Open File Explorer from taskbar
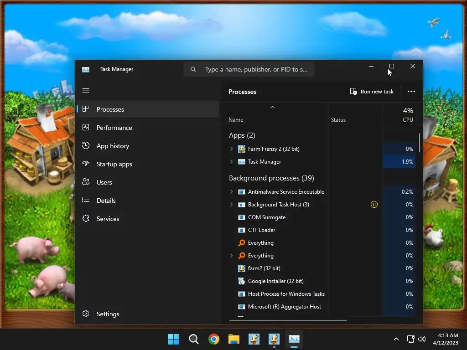467x350 pixels. (x=234, y=339)
